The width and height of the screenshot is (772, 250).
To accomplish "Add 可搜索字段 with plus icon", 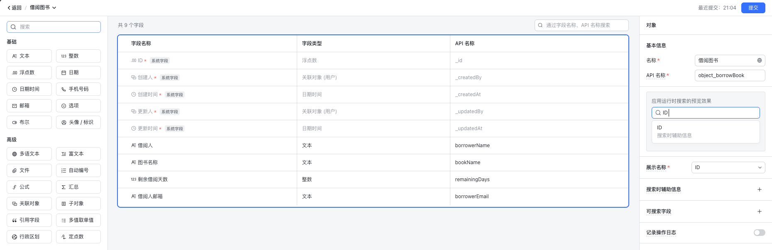I will 760,211.
